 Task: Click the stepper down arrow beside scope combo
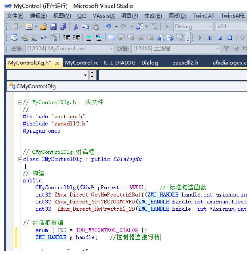pos(92,77)
